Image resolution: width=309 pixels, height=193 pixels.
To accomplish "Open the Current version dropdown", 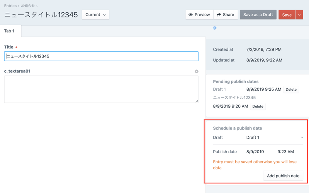I will coord(95,15).
